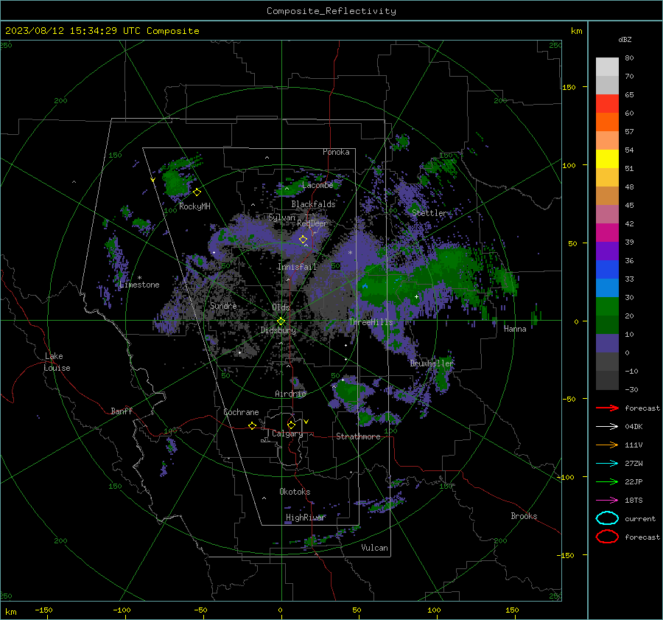Screen dimensions: 663x620
Task: Click the yellow diamond marker above Calgary label
Action: 291,425
